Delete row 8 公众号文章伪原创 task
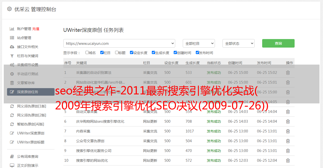The height and width of the screenshot is (168, 323). (288, 141)
